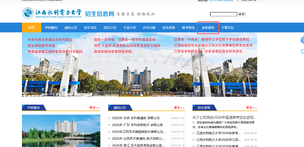
Task: Open 江西水利电力大学2026年江西 link dated 2026-06-08
Action: pos(218,140)
